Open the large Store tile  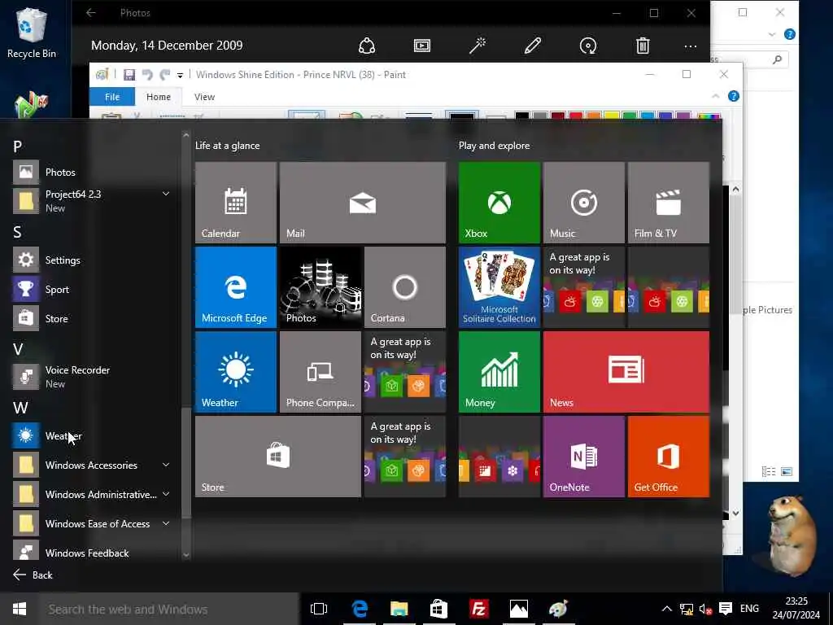click(278, 457)
